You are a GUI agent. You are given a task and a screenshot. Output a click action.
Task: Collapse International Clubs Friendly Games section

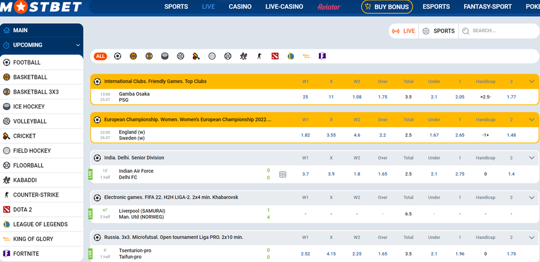click(531, 81)
